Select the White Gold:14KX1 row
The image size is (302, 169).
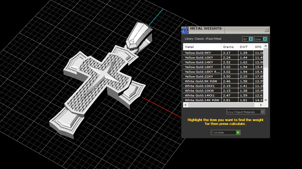pyautogui.click(x=223, y=95)
